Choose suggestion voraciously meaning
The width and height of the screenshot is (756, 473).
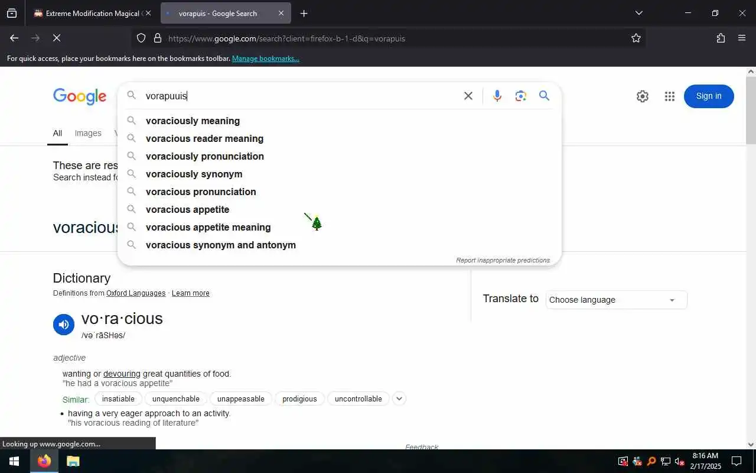coord(340,121)
